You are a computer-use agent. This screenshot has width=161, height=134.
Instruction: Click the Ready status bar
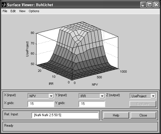pos(80,127)
